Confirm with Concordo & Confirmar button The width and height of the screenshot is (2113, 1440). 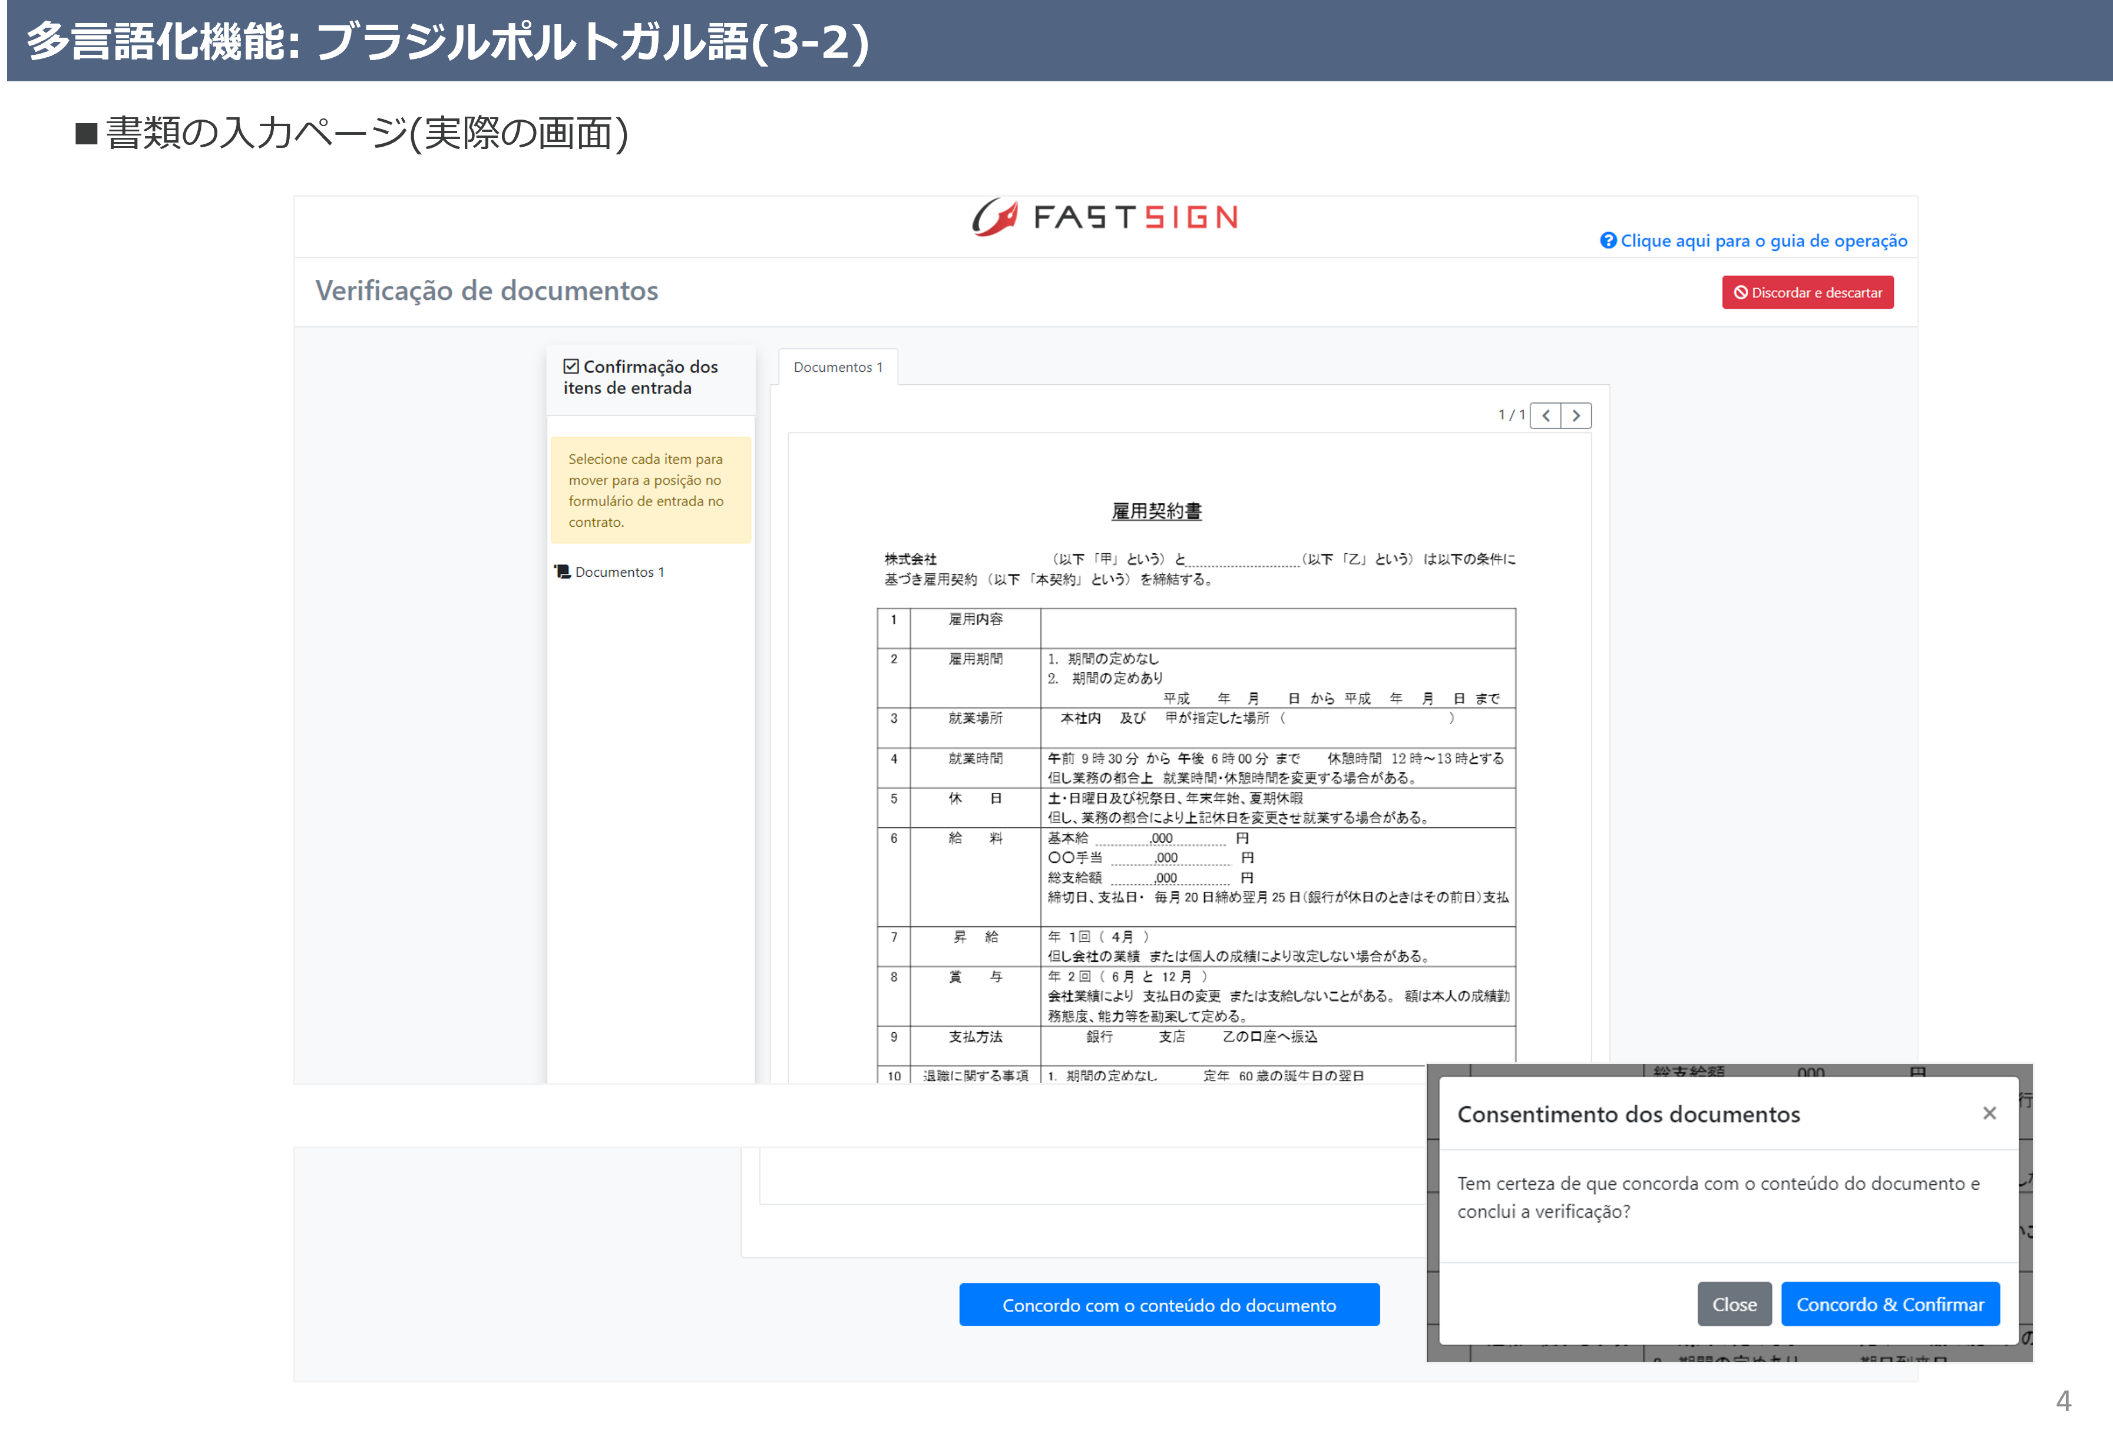(1889, 1304)
